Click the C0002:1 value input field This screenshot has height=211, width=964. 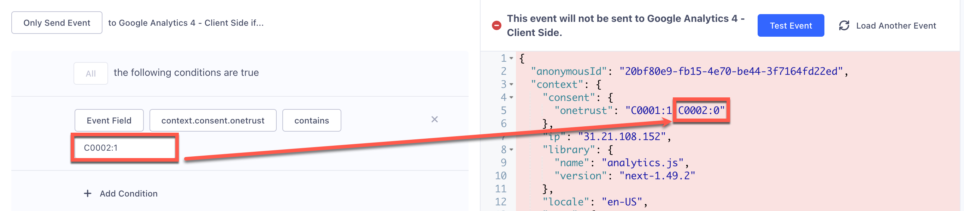tap(125, 148)
